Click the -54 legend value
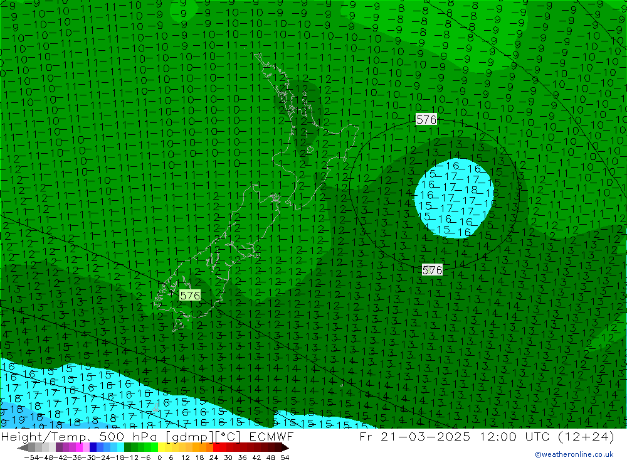Viewport: 627px width, 460px height. click(x=31, y=457)
